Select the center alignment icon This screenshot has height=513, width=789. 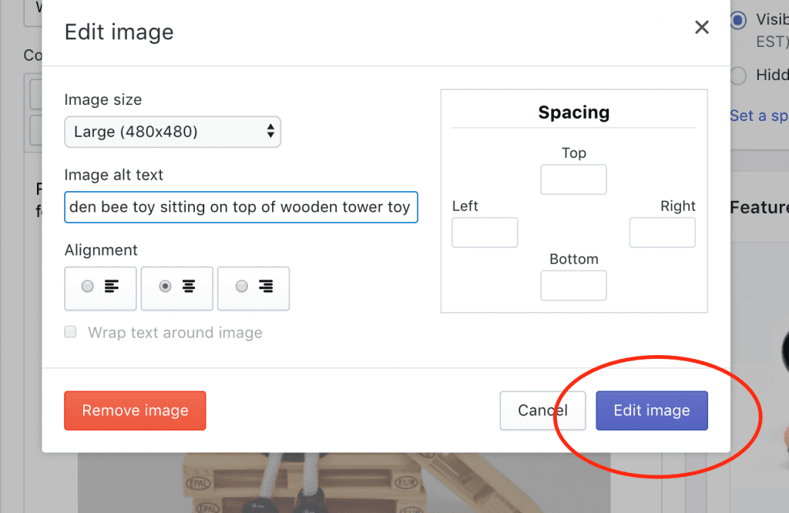point(176,288)
